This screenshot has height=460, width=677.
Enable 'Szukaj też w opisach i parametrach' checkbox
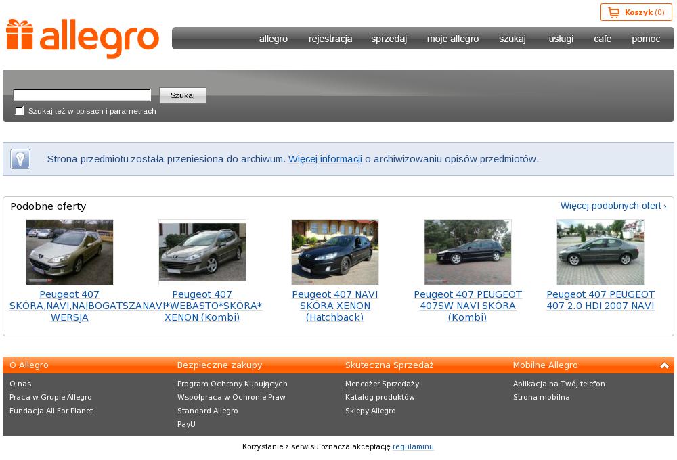[20, 111]
